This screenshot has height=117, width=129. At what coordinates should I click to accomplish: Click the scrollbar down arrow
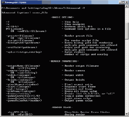[x=127, y=114]
